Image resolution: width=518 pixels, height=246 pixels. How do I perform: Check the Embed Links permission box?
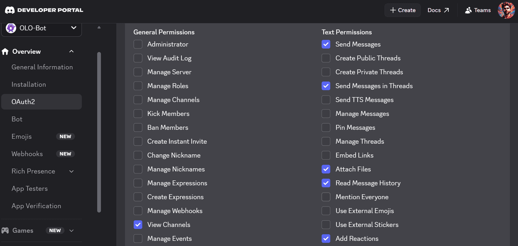(326, 155)
